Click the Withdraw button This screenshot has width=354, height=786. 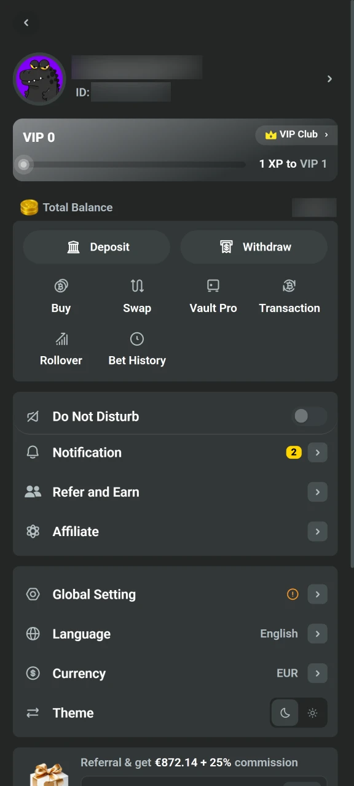tap(254, 247)
